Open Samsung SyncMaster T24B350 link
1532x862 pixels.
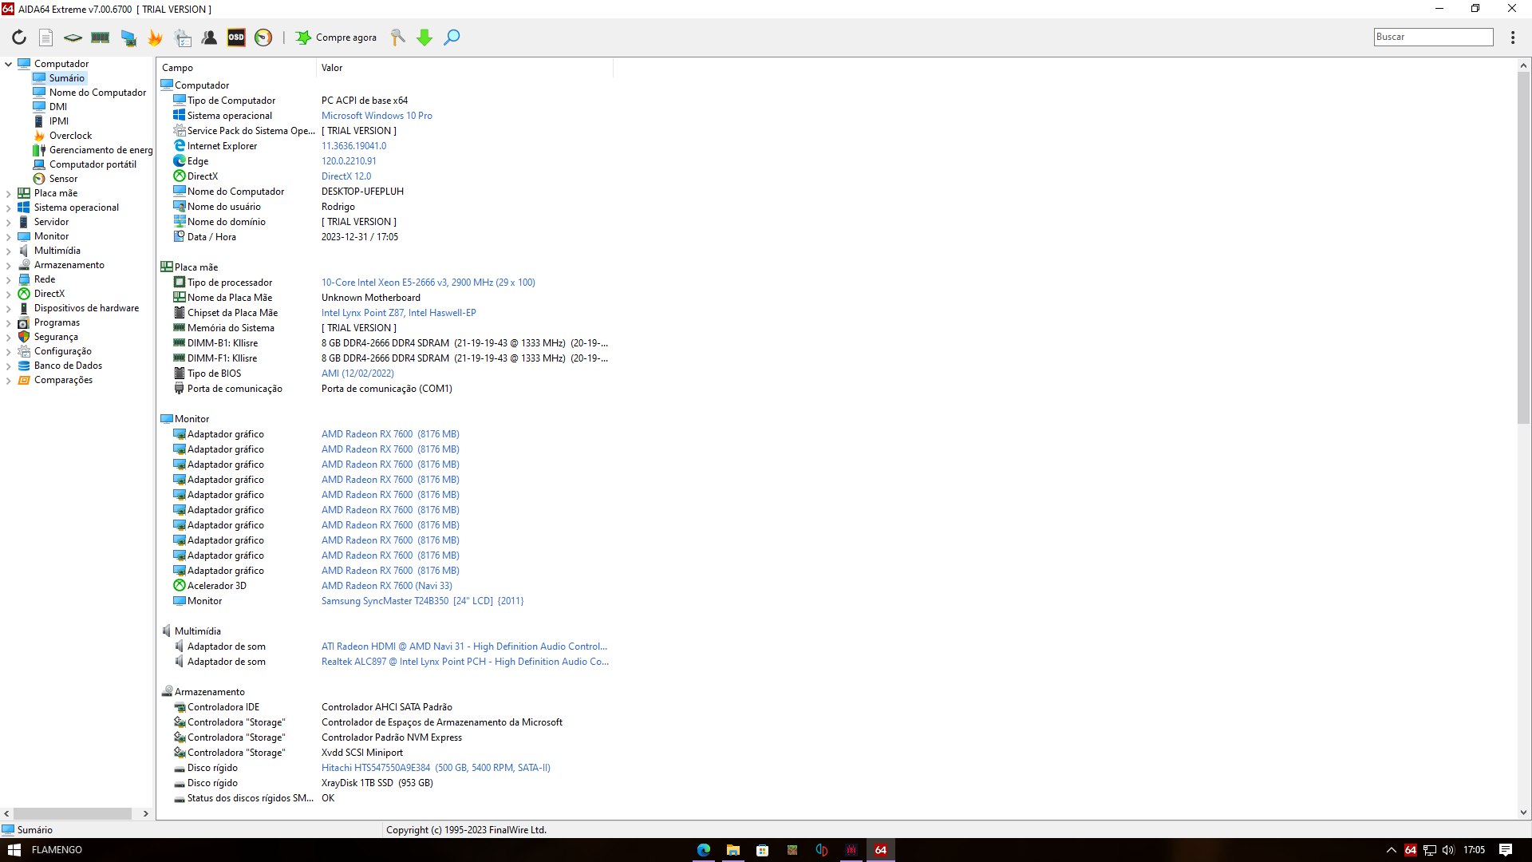coord(422,601)
